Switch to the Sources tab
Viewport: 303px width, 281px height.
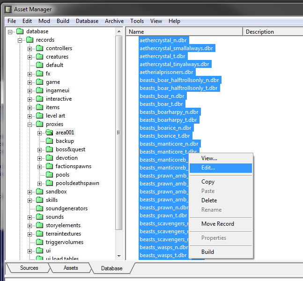tap(29, 268)
